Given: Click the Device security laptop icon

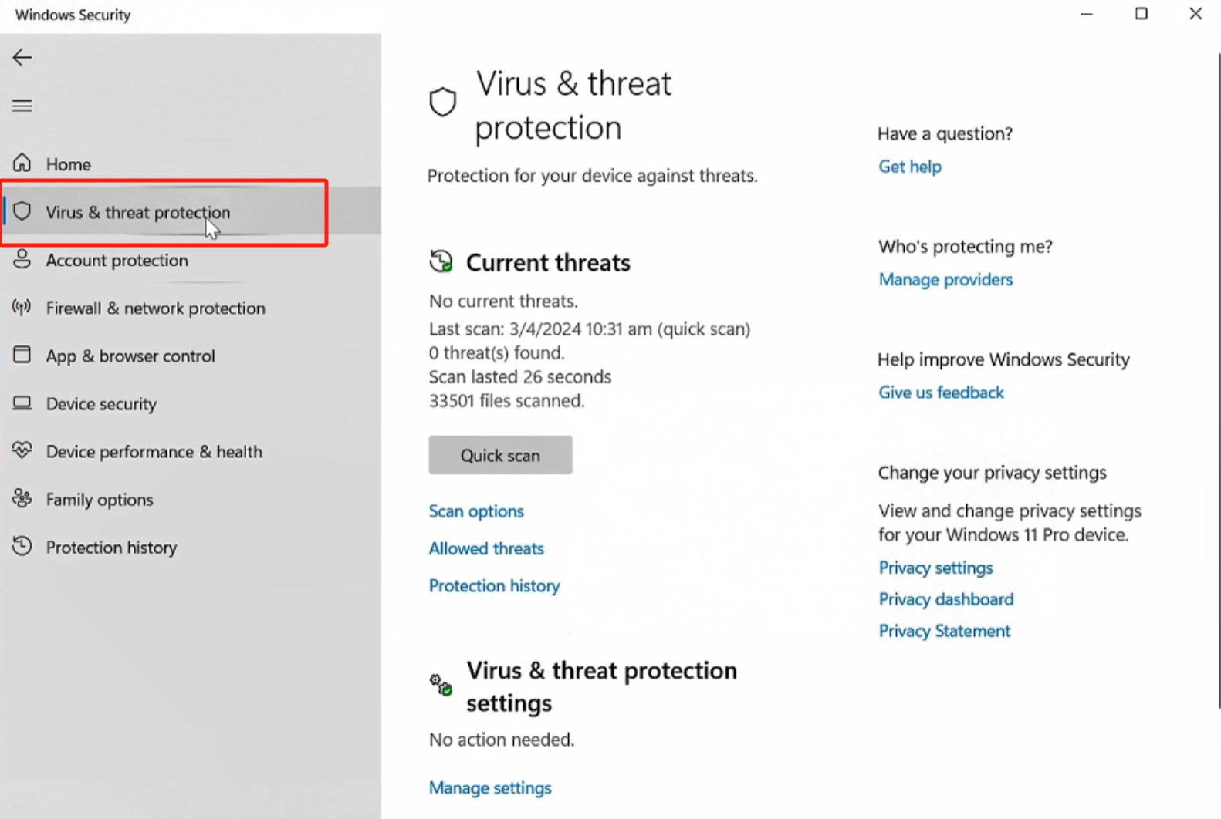Looking at the screenshot, I should 22,403.
